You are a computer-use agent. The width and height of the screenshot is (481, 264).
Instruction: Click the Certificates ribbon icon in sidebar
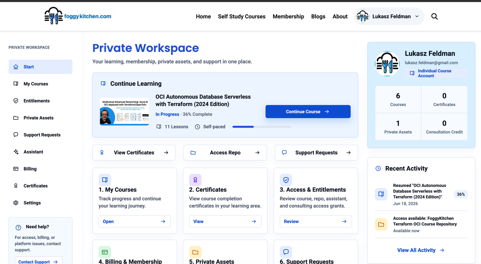tap(16, 186)
